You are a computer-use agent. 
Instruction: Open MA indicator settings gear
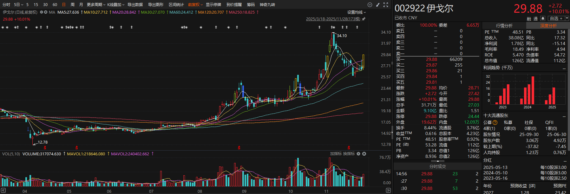click(x=42, y=12)
